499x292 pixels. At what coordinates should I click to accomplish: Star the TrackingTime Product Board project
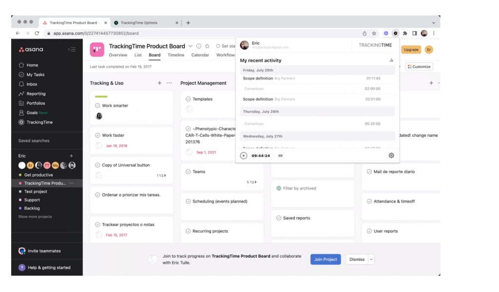(x=207, y=46)
